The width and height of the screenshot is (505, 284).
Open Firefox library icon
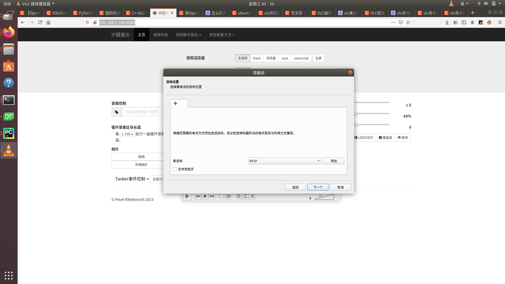[456, 22]
